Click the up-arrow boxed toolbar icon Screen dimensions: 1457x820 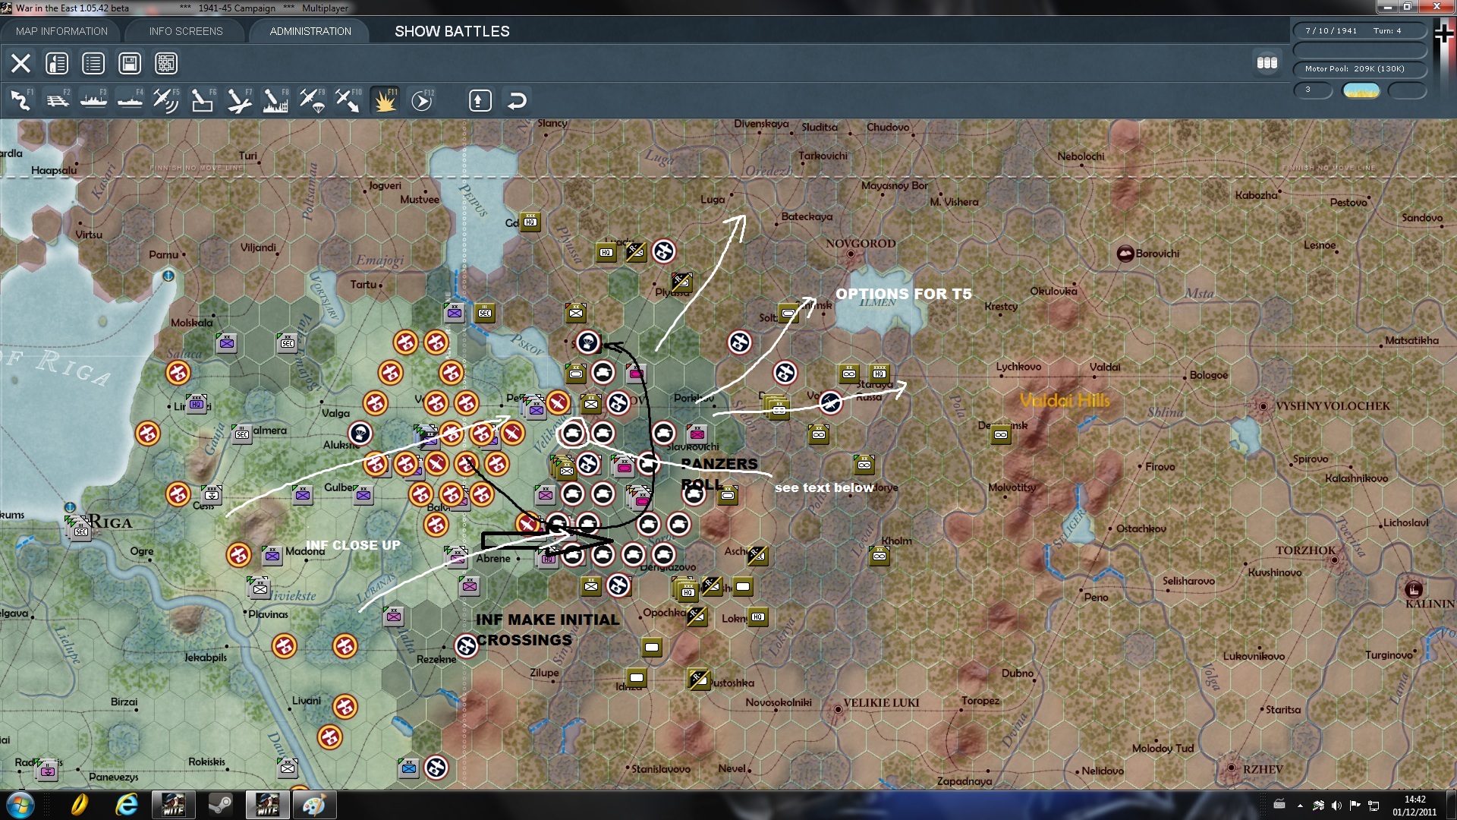[x=480, y=100]
